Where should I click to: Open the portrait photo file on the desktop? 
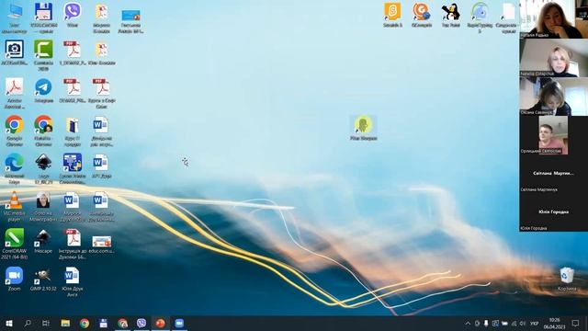click(43, 206)
